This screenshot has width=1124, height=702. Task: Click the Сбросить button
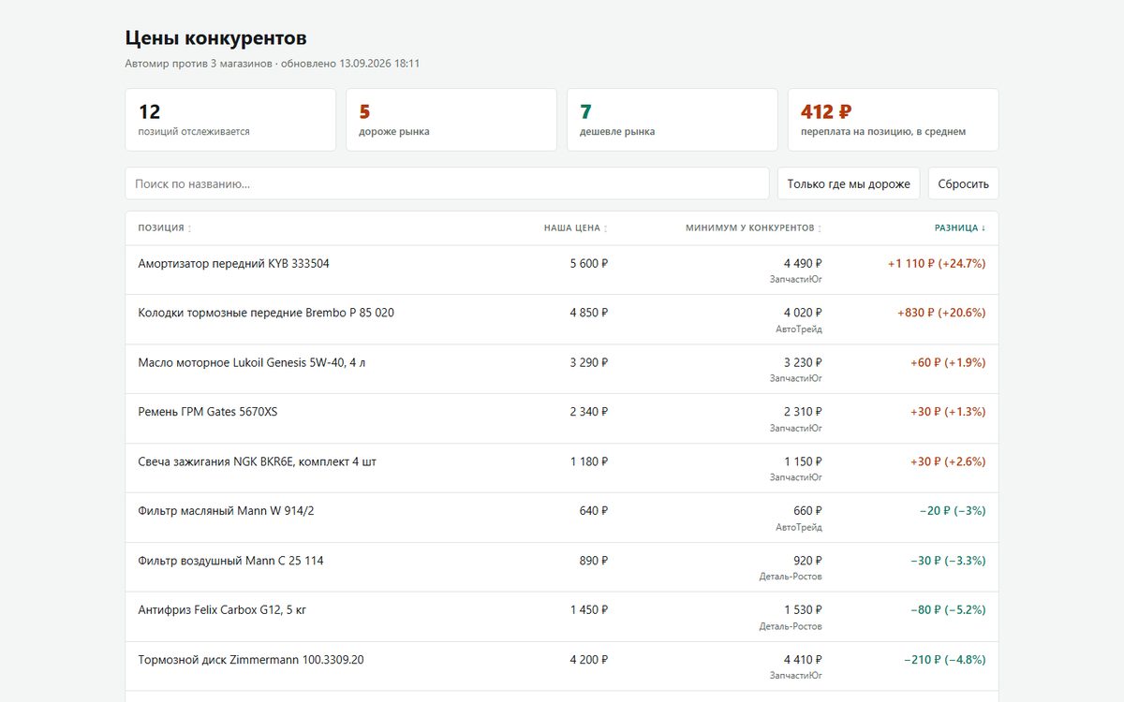963,183
